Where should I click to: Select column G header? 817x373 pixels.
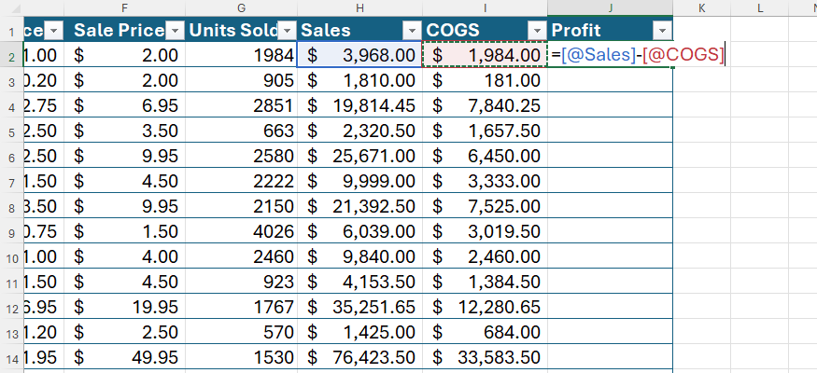coord(241,7)
